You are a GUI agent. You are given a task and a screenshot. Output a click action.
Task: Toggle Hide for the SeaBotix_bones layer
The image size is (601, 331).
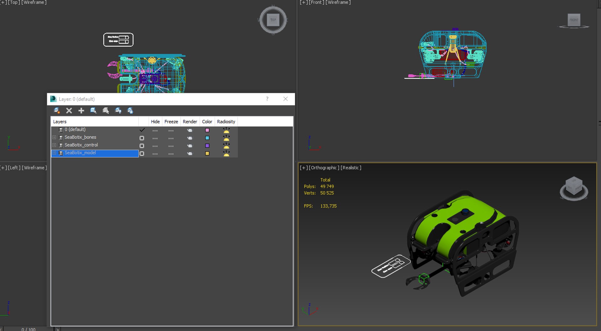click(x=155, y=138)
